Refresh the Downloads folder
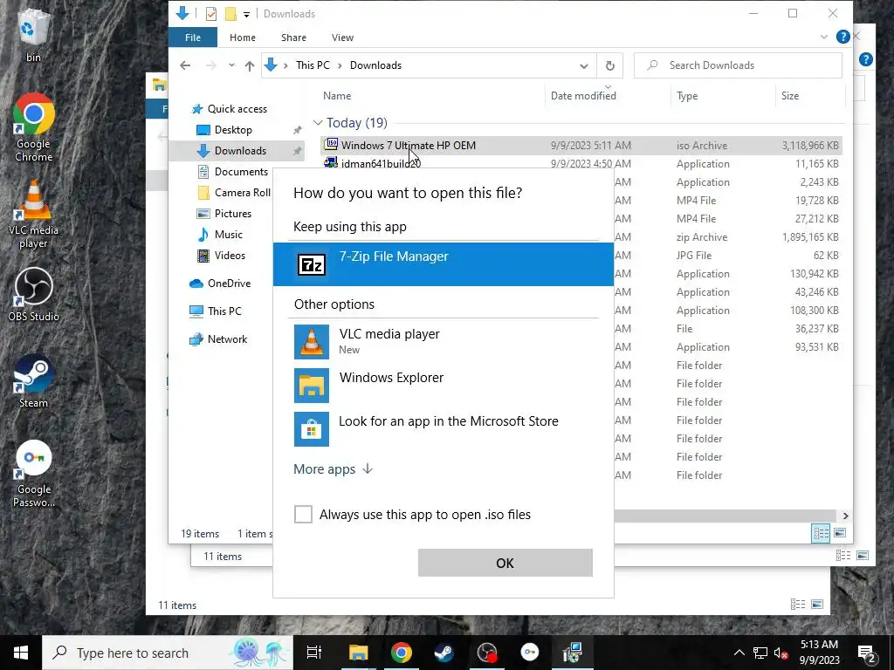 (x=609, y=65)
